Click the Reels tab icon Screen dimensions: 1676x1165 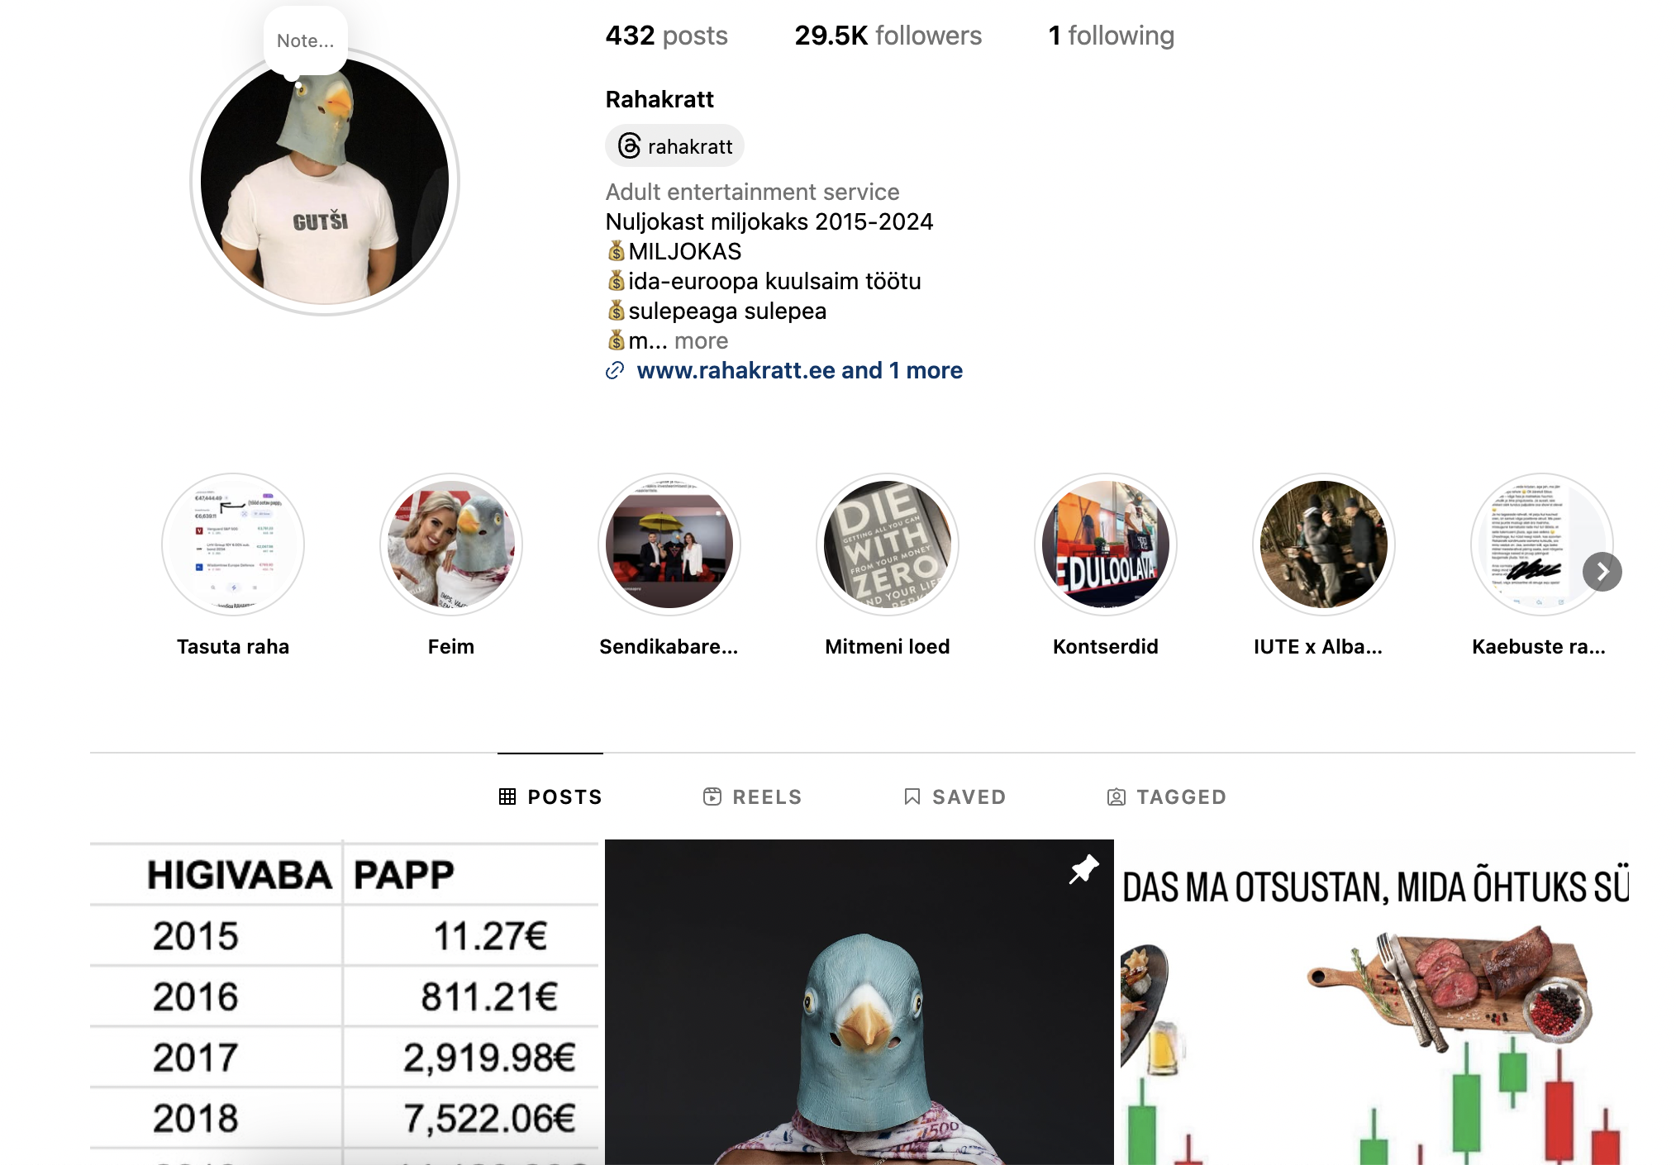tap(712, 796)
